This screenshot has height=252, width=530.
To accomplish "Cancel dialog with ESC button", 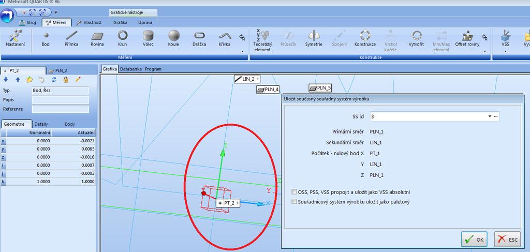I will point(507,240).
